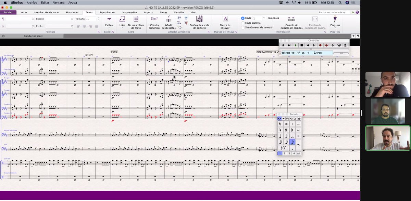The width and height of the screenshot is (411, 201).
Task: Select Sin números de compás option
Action: tap(243, 27)
